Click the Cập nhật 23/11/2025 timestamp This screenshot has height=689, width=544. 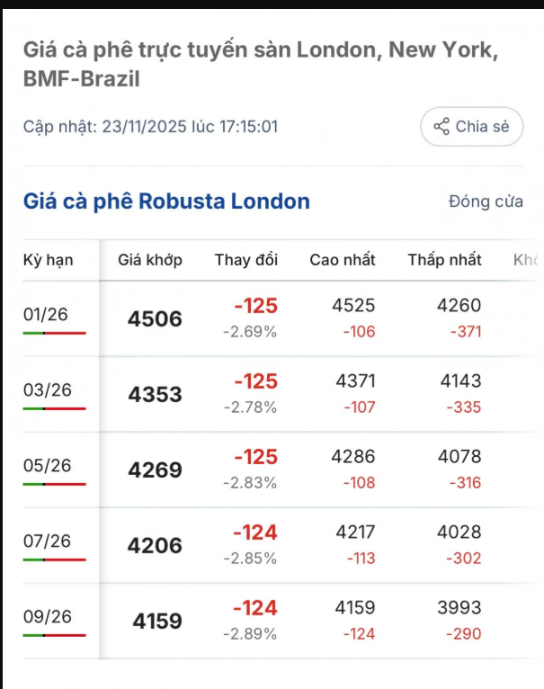point(151,127)
